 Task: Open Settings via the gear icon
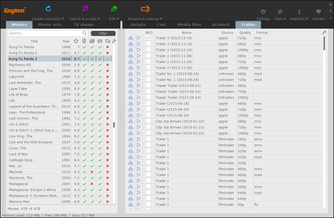click(x=263, y=12)
